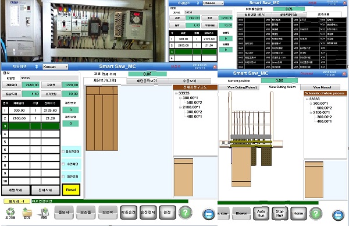Toggle the middle checkbox above Reset
Screen dimensions: 349x226
tap(63, 164)
